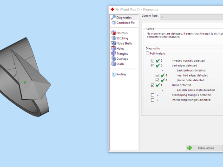Open the Holes label in sidebar
The image size is (223, 167).
click(120, 48)
